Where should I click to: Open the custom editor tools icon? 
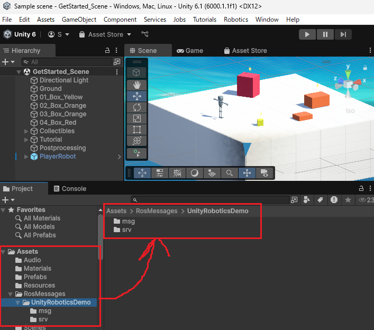click(x=136, y=153)
